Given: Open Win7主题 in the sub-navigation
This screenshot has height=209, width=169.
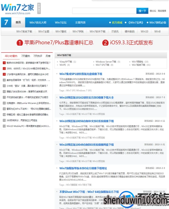Looking at the screenshot, I should (44, 31).
